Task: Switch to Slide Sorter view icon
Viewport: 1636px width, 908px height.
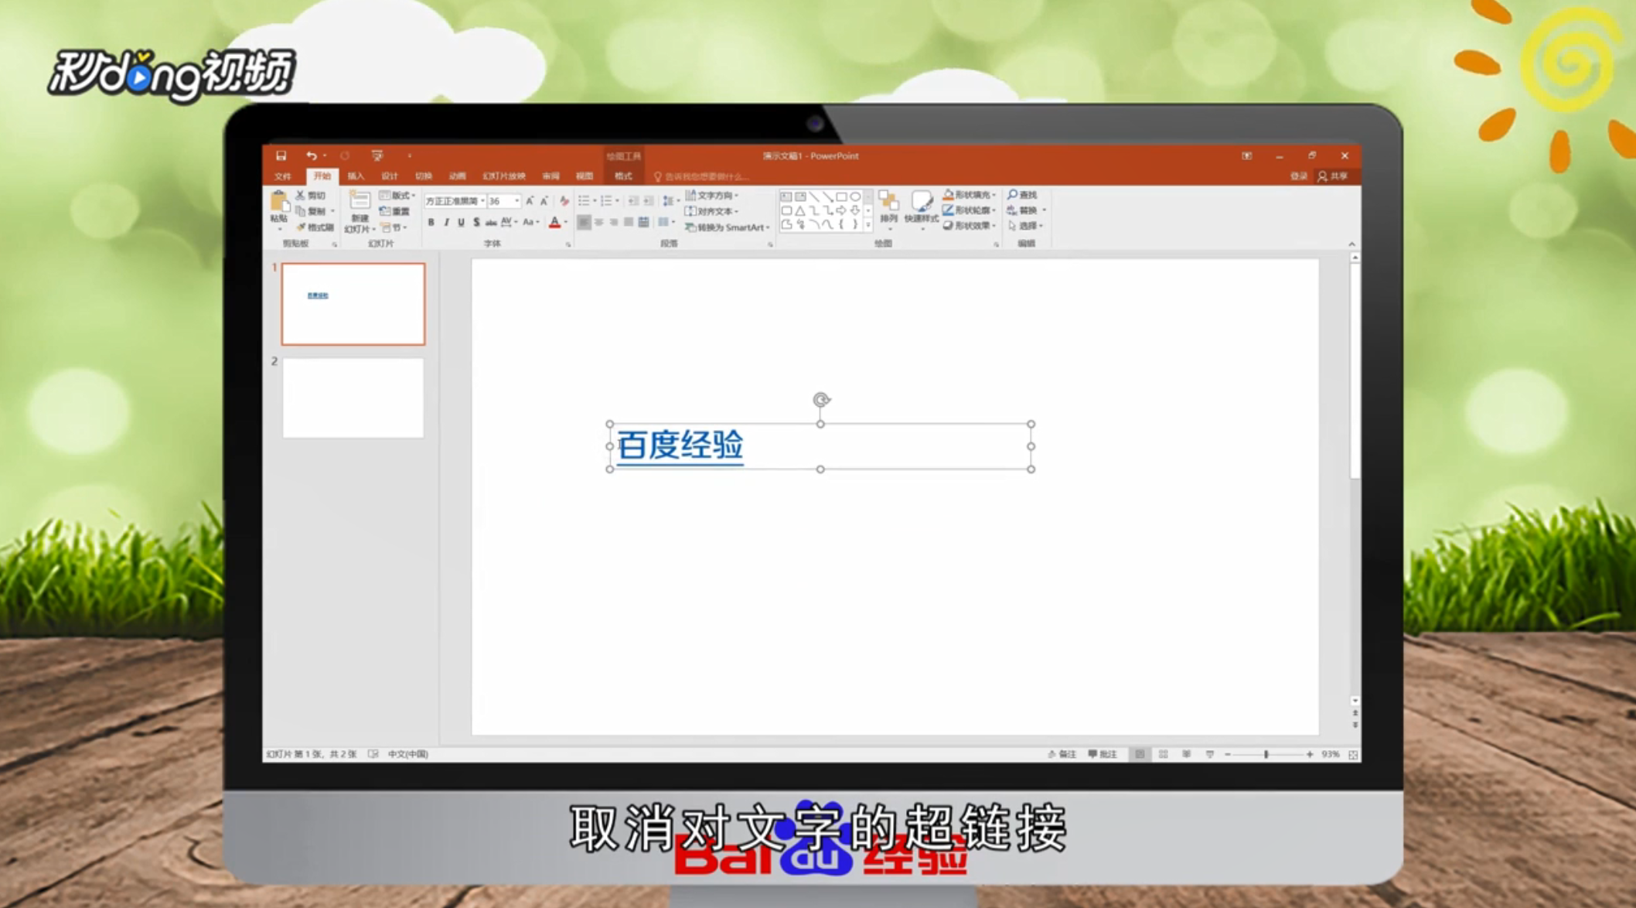Action: click(x=1163, y=754)
